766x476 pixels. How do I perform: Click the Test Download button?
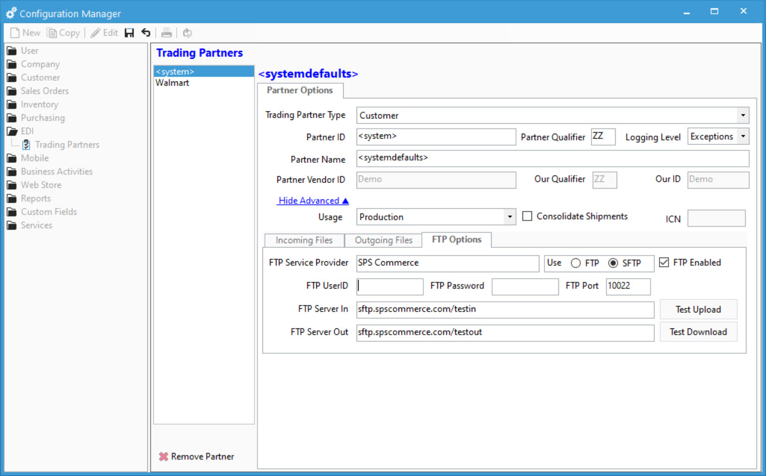[698, 331]
